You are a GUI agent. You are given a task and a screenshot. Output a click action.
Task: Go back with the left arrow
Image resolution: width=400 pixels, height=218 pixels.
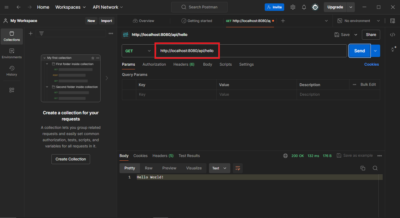click(x=19, y=7)
